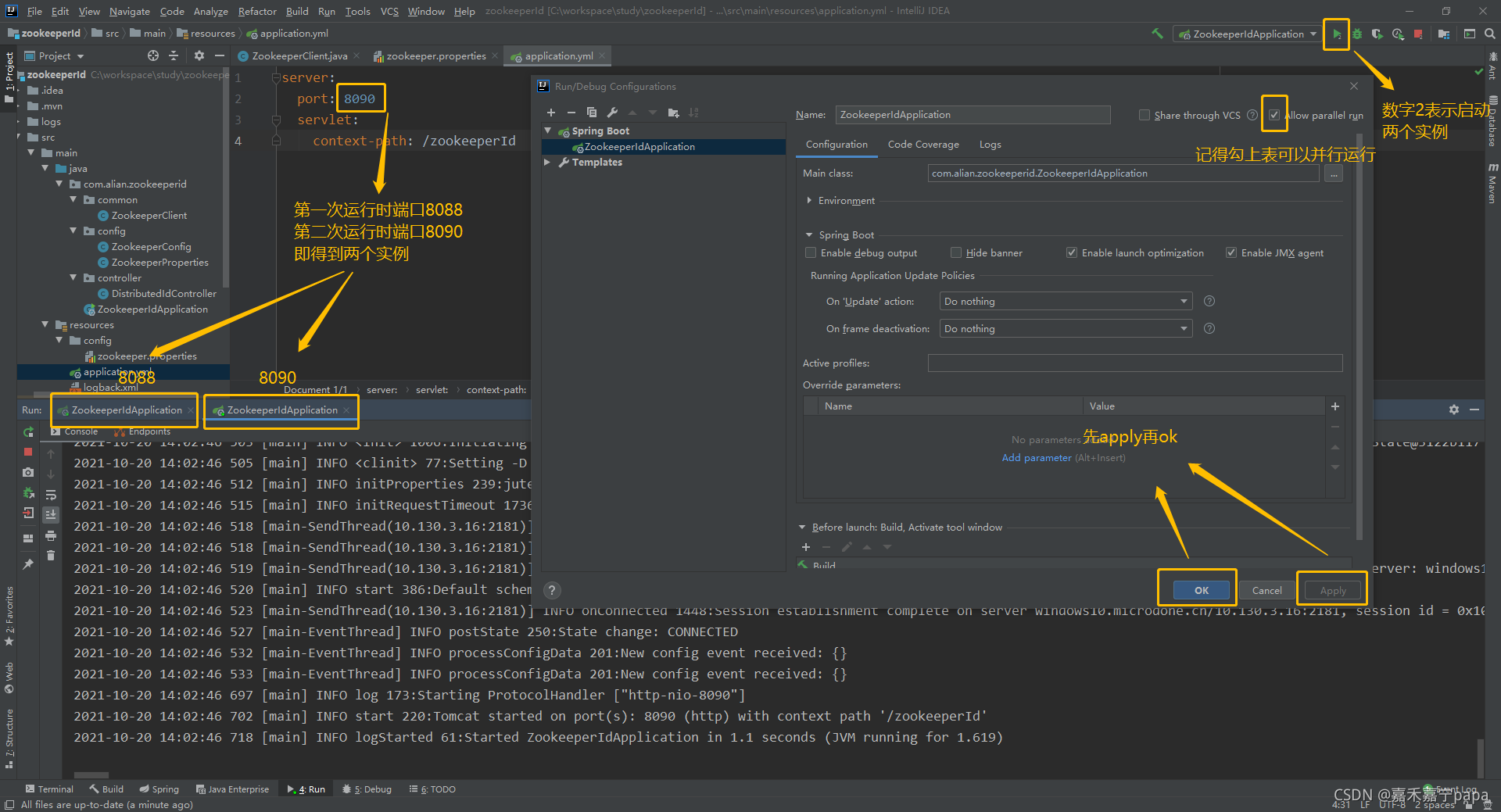Click print icon in Run panel sidebar
The image size is (1501, 812).
click(51, 535)
